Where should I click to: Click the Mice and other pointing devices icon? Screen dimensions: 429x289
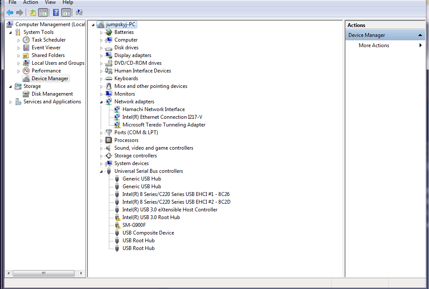point(109,86)
